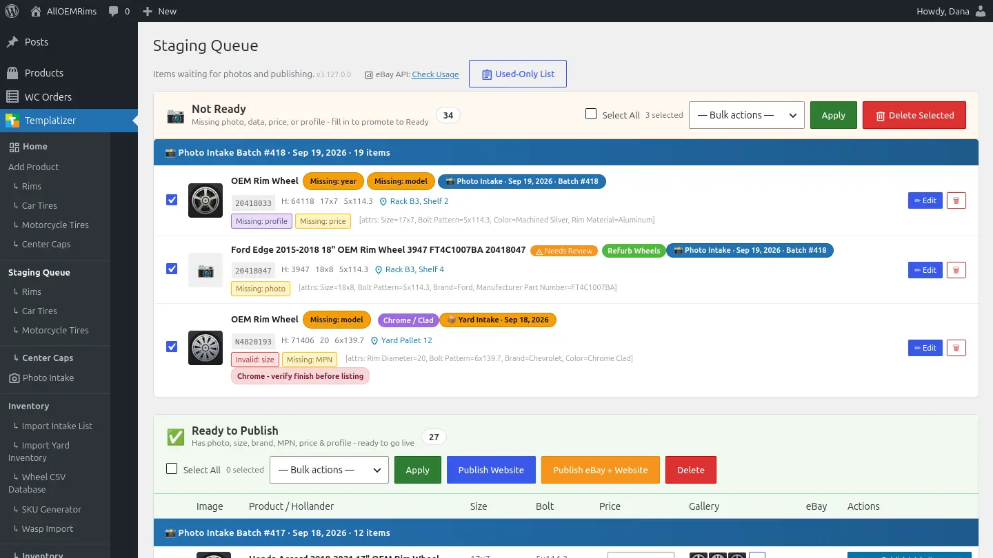The width and height of the screenshot is (993, 558).
Task: Open Bulk actions dropdown in Ready to Publish
Action: (329, 470)
